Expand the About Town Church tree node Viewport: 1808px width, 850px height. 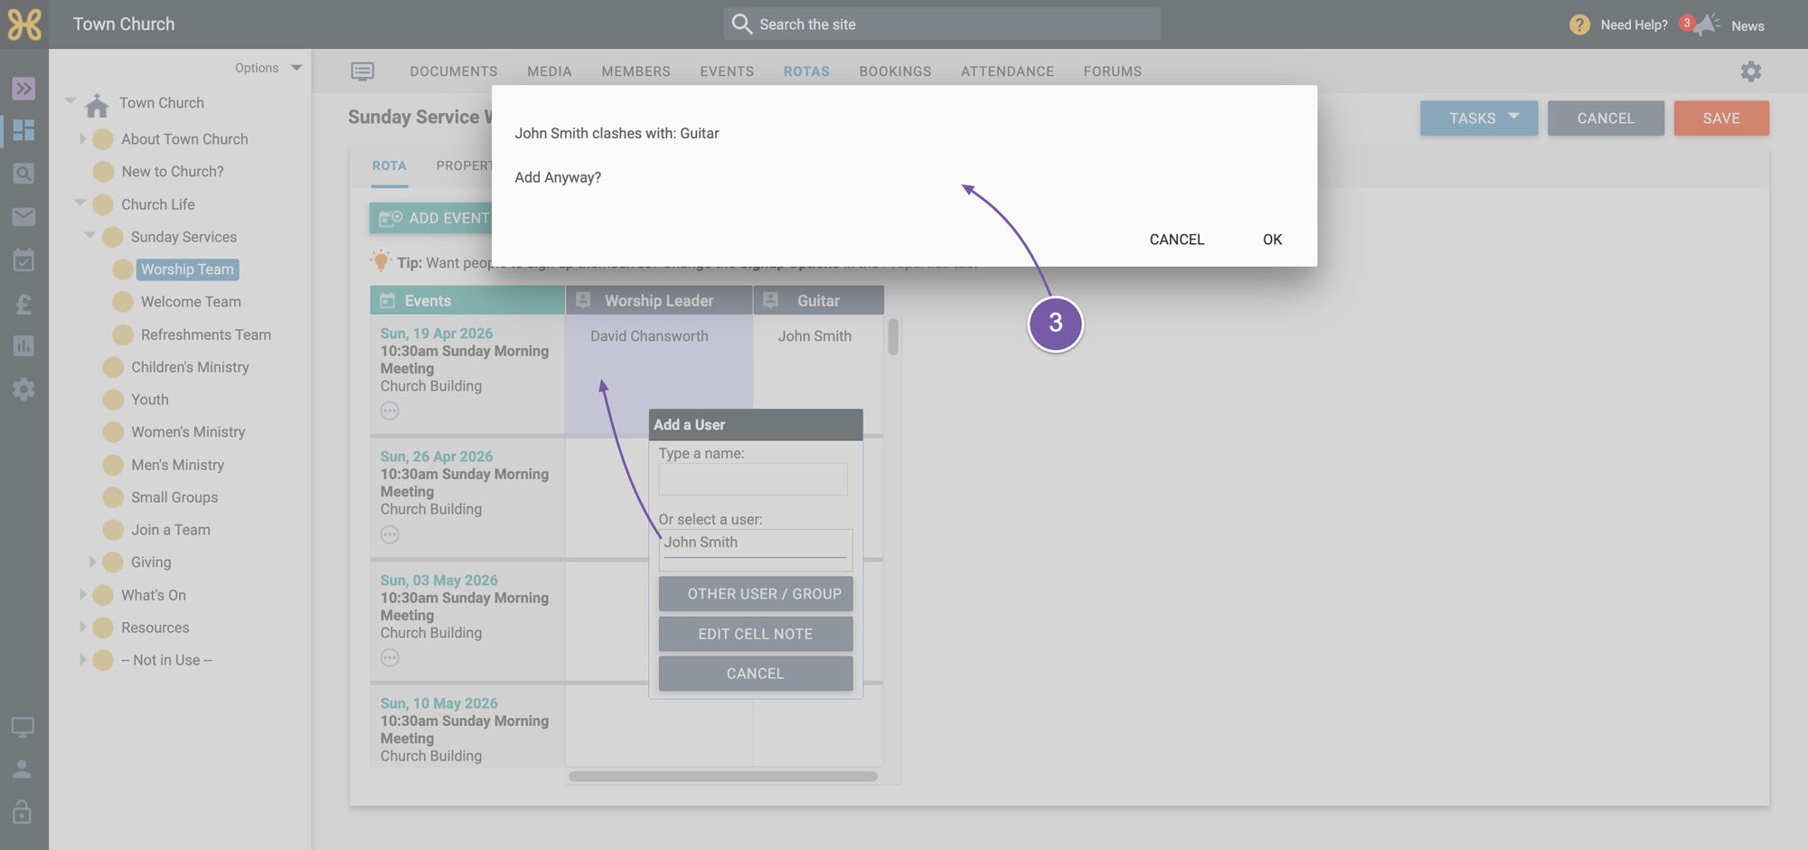(x=82, y=139)
